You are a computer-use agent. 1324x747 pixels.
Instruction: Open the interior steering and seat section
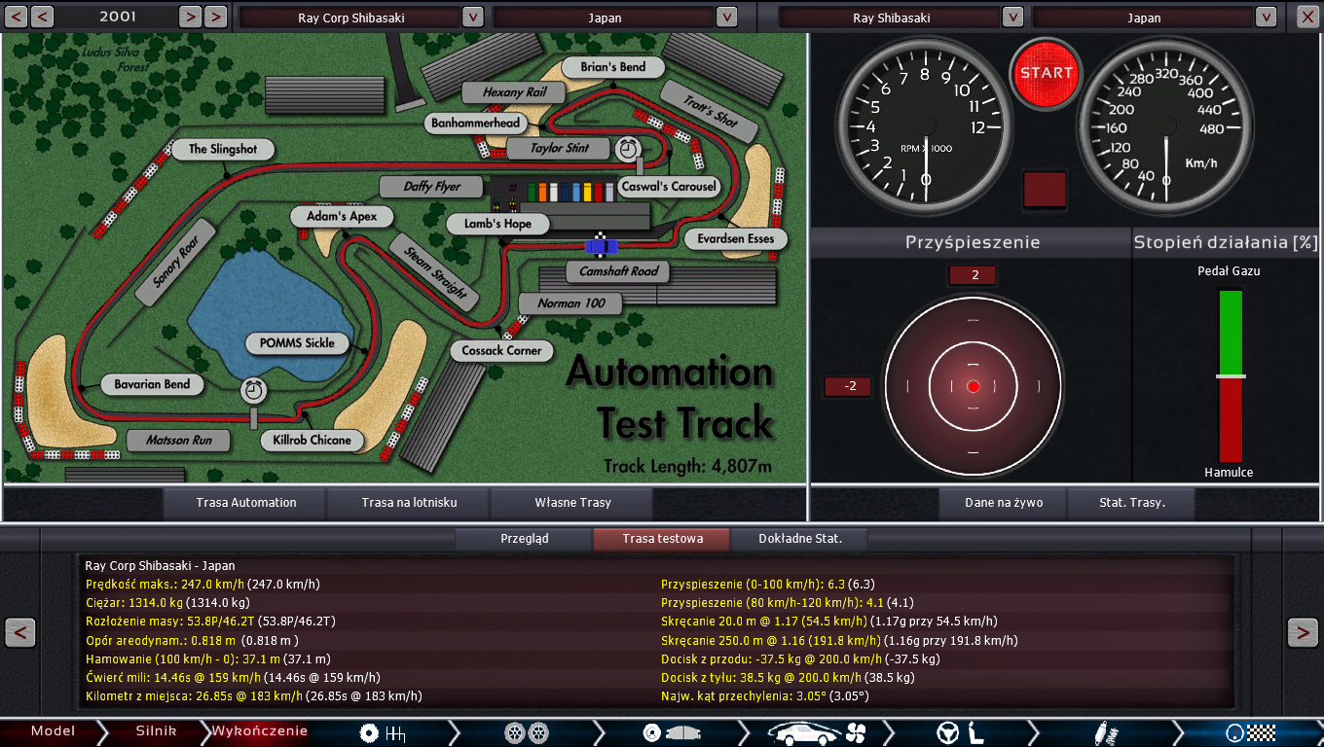pyautogui.click(x=960, y=732)
